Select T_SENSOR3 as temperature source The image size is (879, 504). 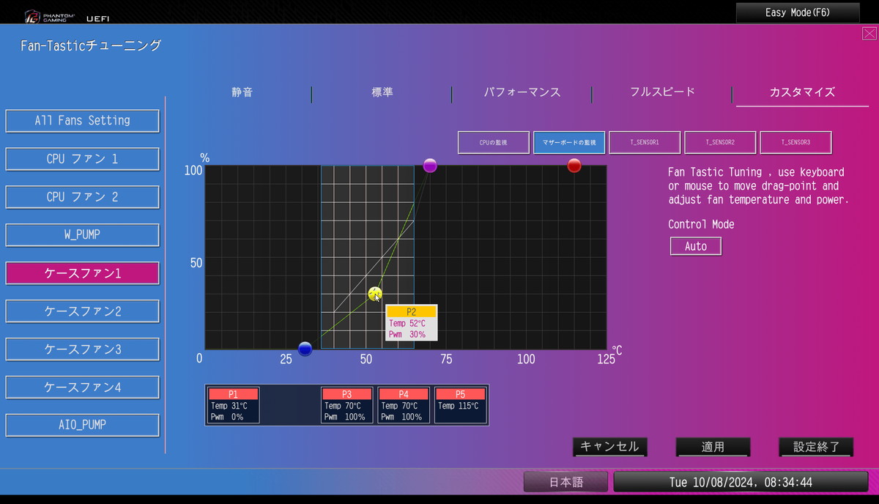click(795, 142)
